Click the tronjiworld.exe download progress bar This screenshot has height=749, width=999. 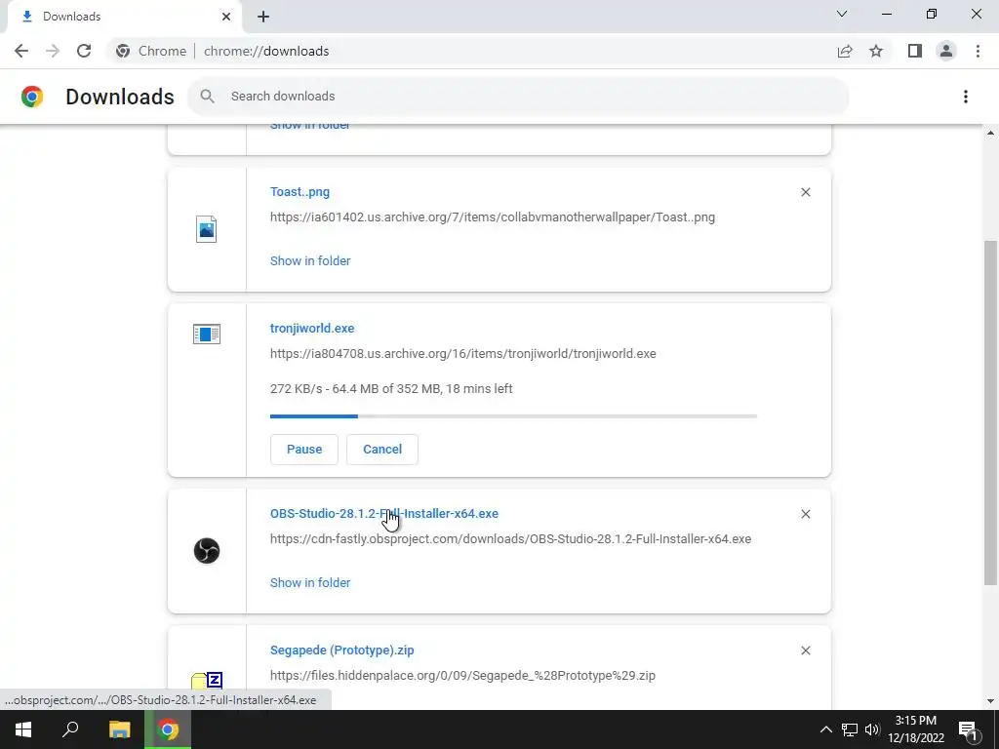point(513,416)
